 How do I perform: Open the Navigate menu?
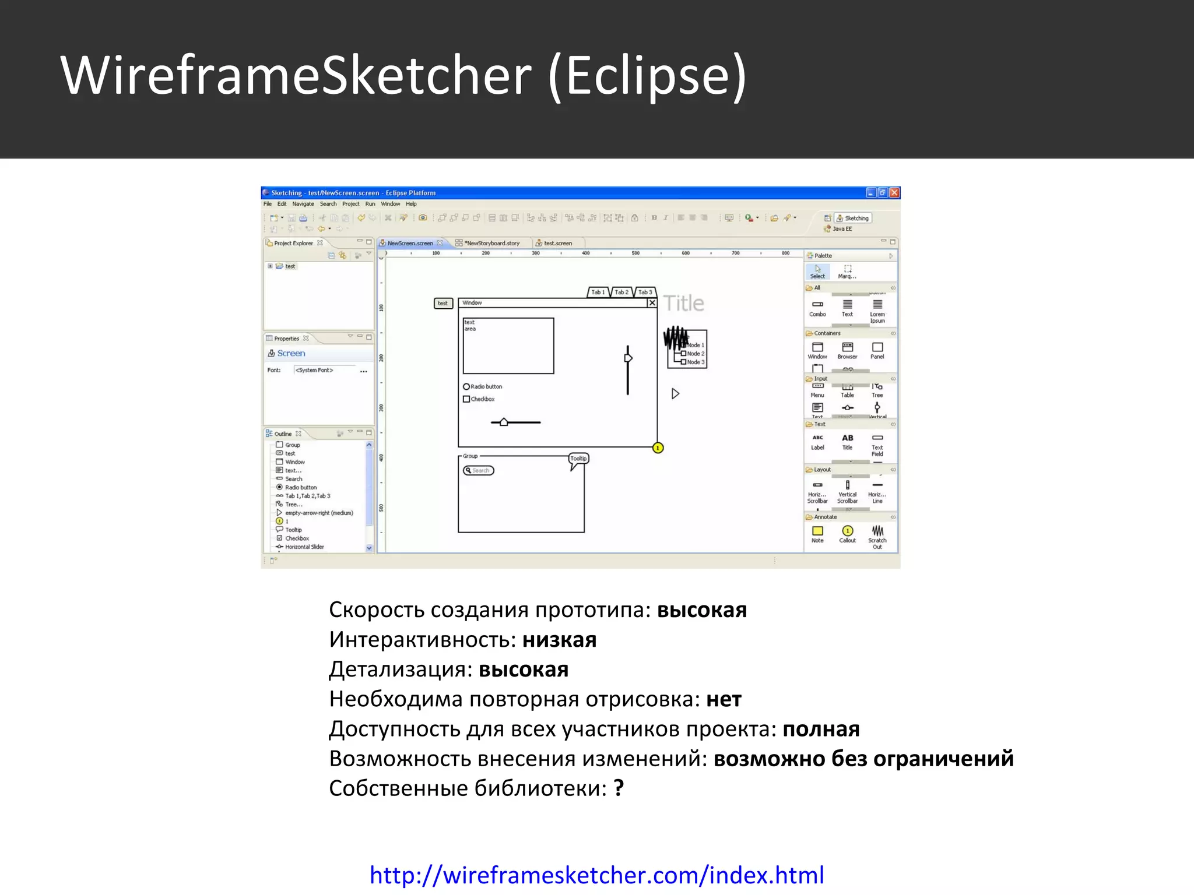coord(303,204)
